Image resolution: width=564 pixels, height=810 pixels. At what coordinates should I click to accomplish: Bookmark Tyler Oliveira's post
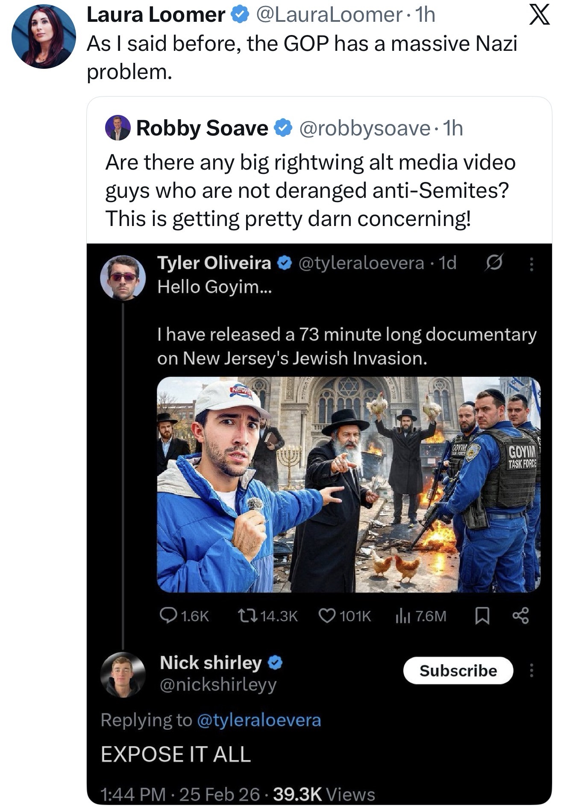point(482,616)
